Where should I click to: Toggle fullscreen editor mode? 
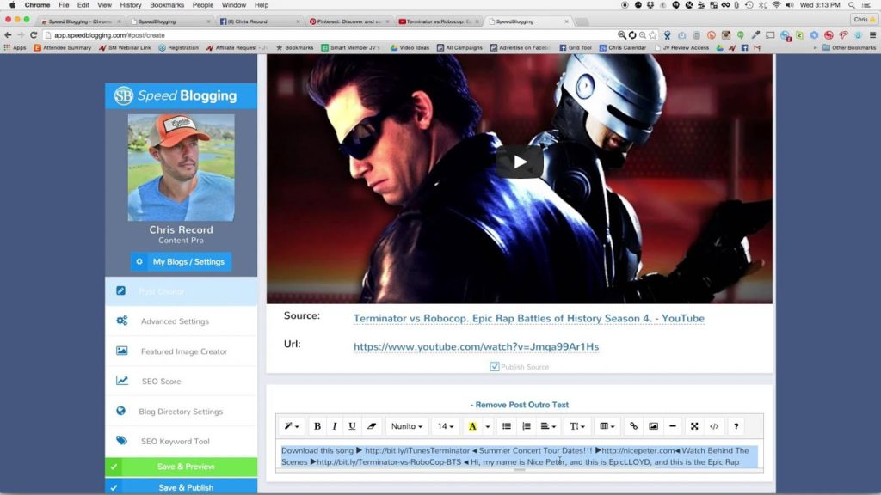tap(694, 426)
